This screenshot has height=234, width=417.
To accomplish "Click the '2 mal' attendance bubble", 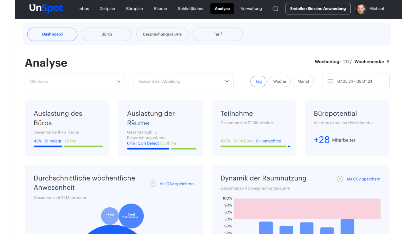I will coord(131,216).
